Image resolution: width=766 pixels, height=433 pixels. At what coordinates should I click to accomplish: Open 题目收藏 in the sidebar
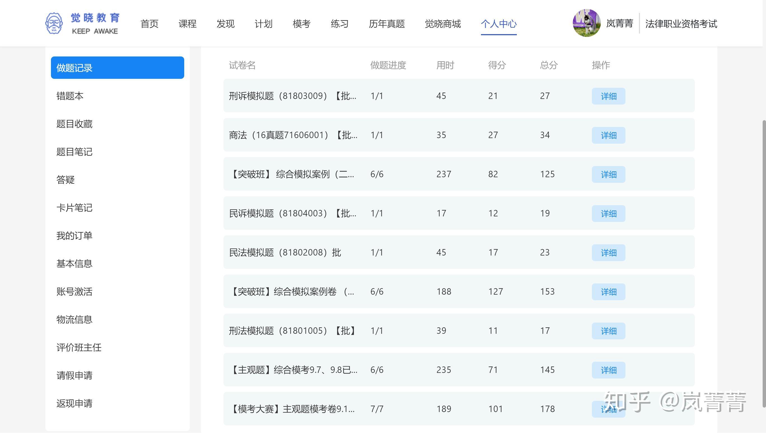tap(74, 124)
